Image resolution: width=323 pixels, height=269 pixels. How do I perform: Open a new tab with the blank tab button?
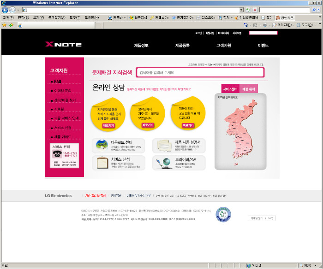(x=99, y=25)
